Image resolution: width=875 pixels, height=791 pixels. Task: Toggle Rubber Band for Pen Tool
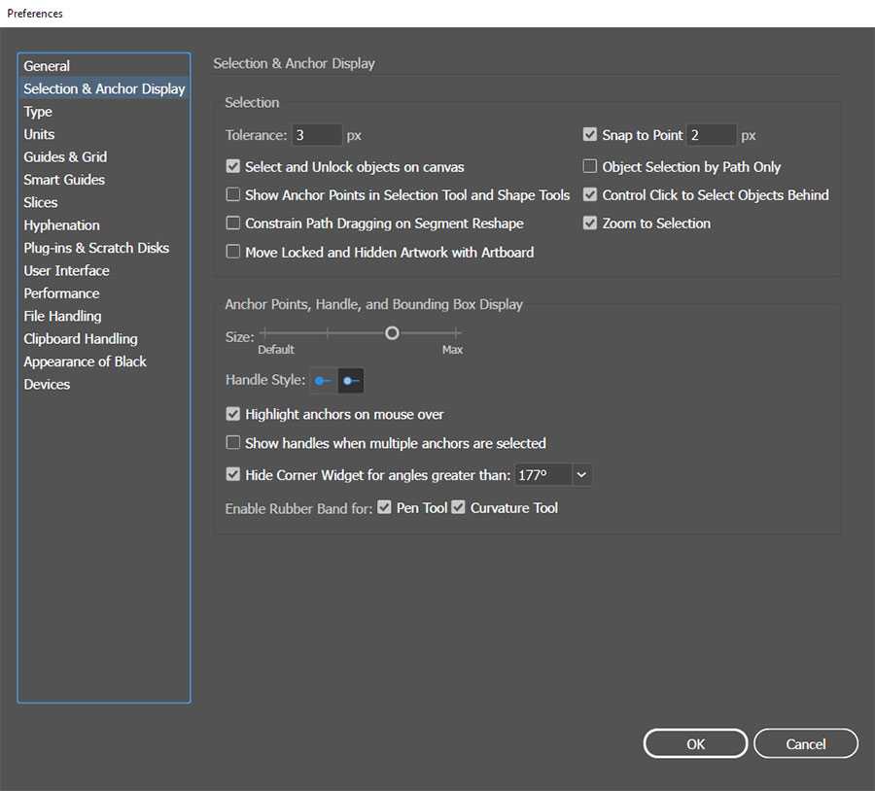(385, 507)
